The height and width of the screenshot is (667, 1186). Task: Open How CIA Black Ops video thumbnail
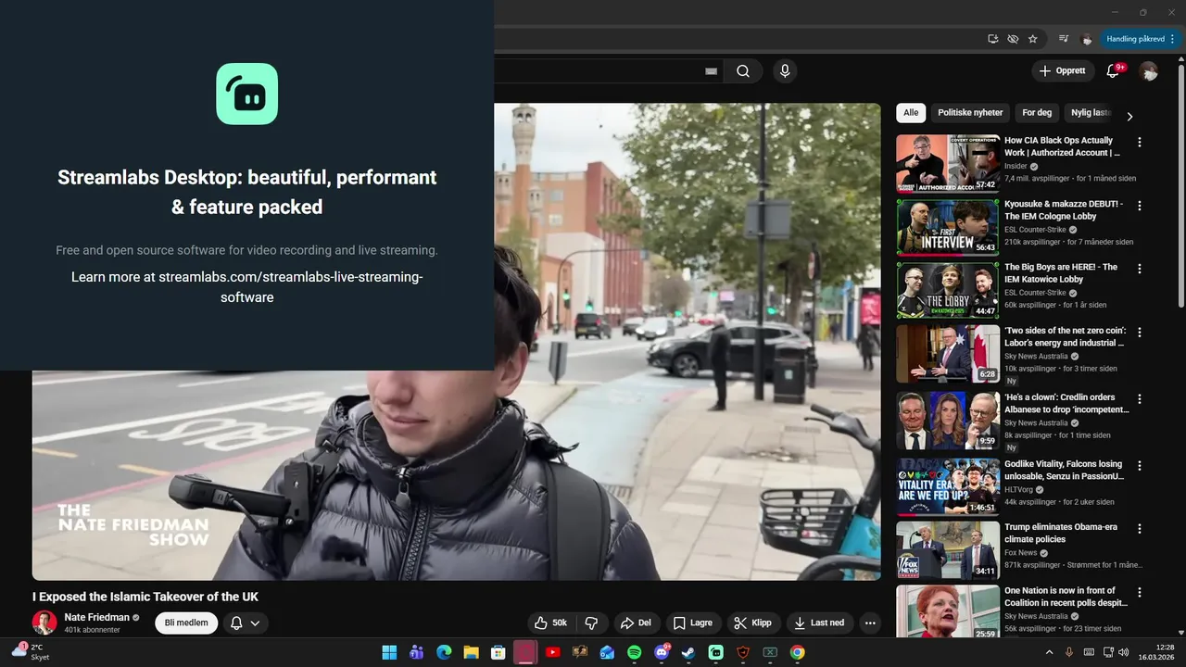pos(948,164)
